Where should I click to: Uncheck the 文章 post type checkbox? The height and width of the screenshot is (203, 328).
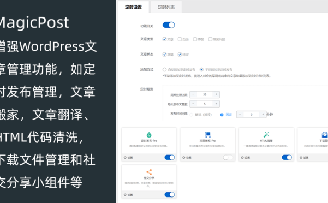tap(164, 39)
